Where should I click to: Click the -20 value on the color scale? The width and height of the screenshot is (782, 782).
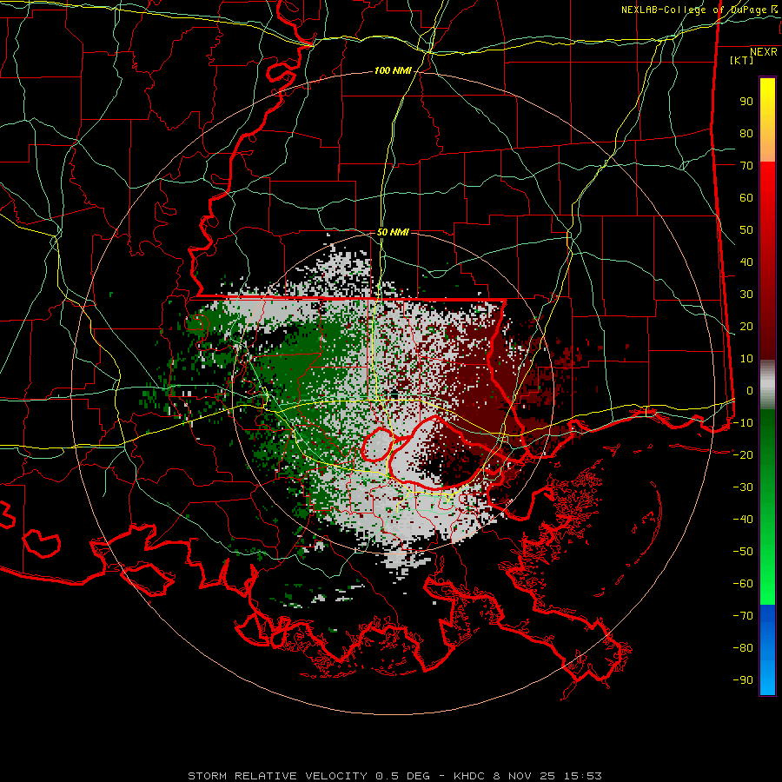tap(743, 455)
